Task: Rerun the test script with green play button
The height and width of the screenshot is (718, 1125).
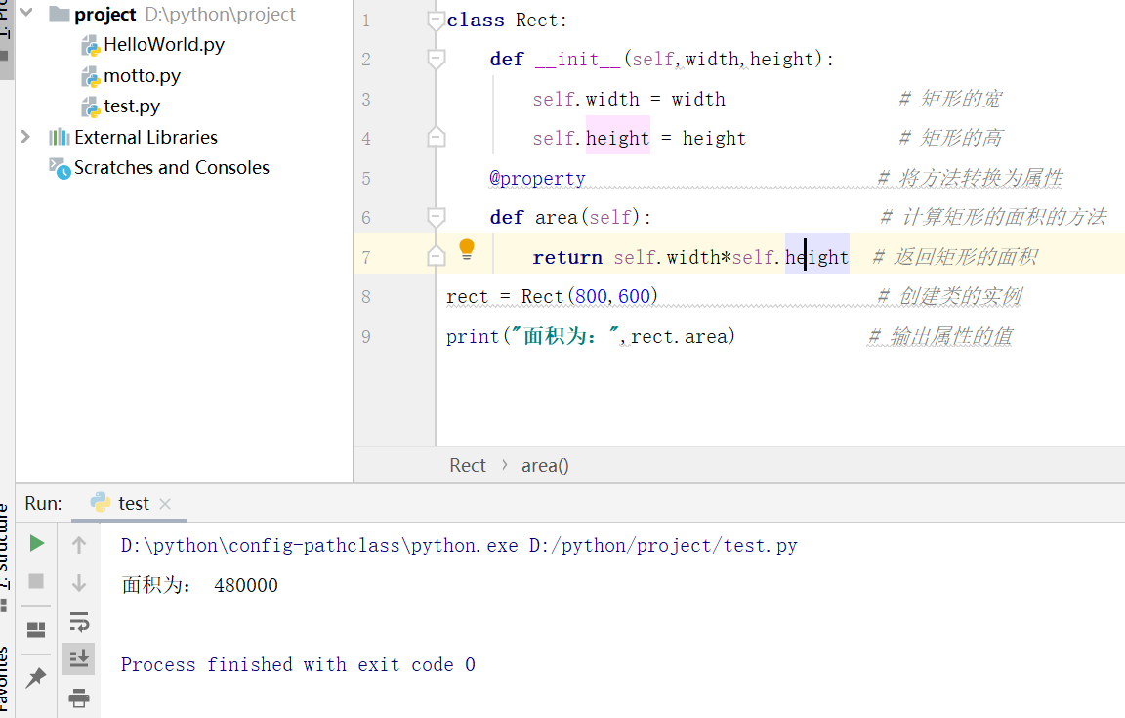Action: tap(36, 543)
